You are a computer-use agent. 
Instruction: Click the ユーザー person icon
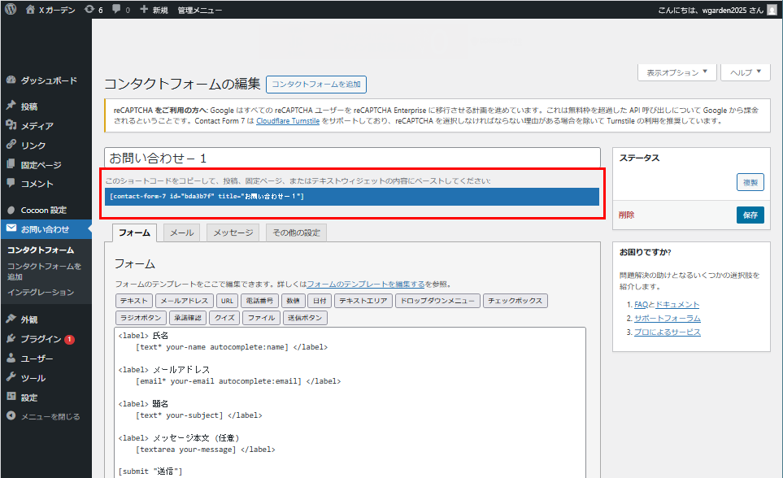click(x=11, y=358)
